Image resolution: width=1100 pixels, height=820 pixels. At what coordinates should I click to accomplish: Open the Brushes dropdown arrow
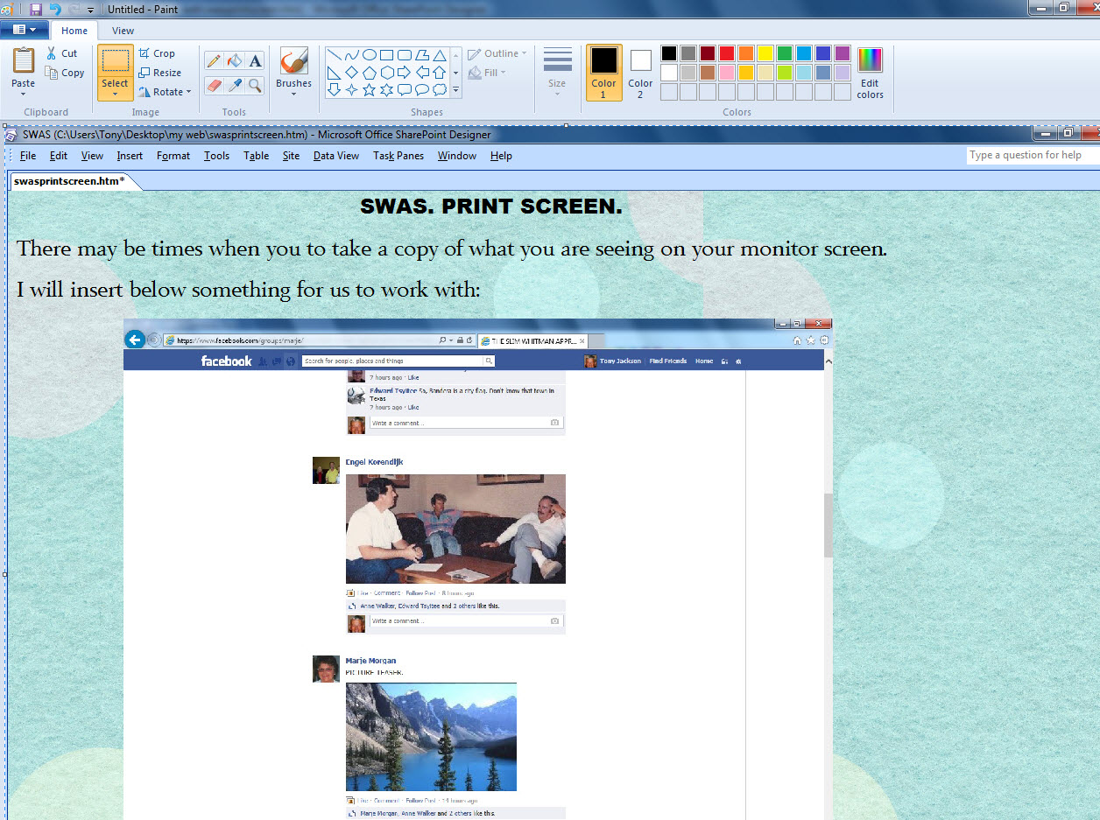coord(293,94)
